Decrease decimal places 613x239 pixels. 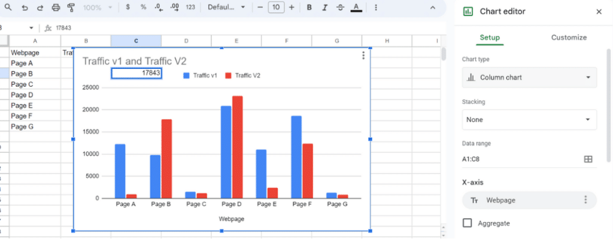tap(159, 7)
